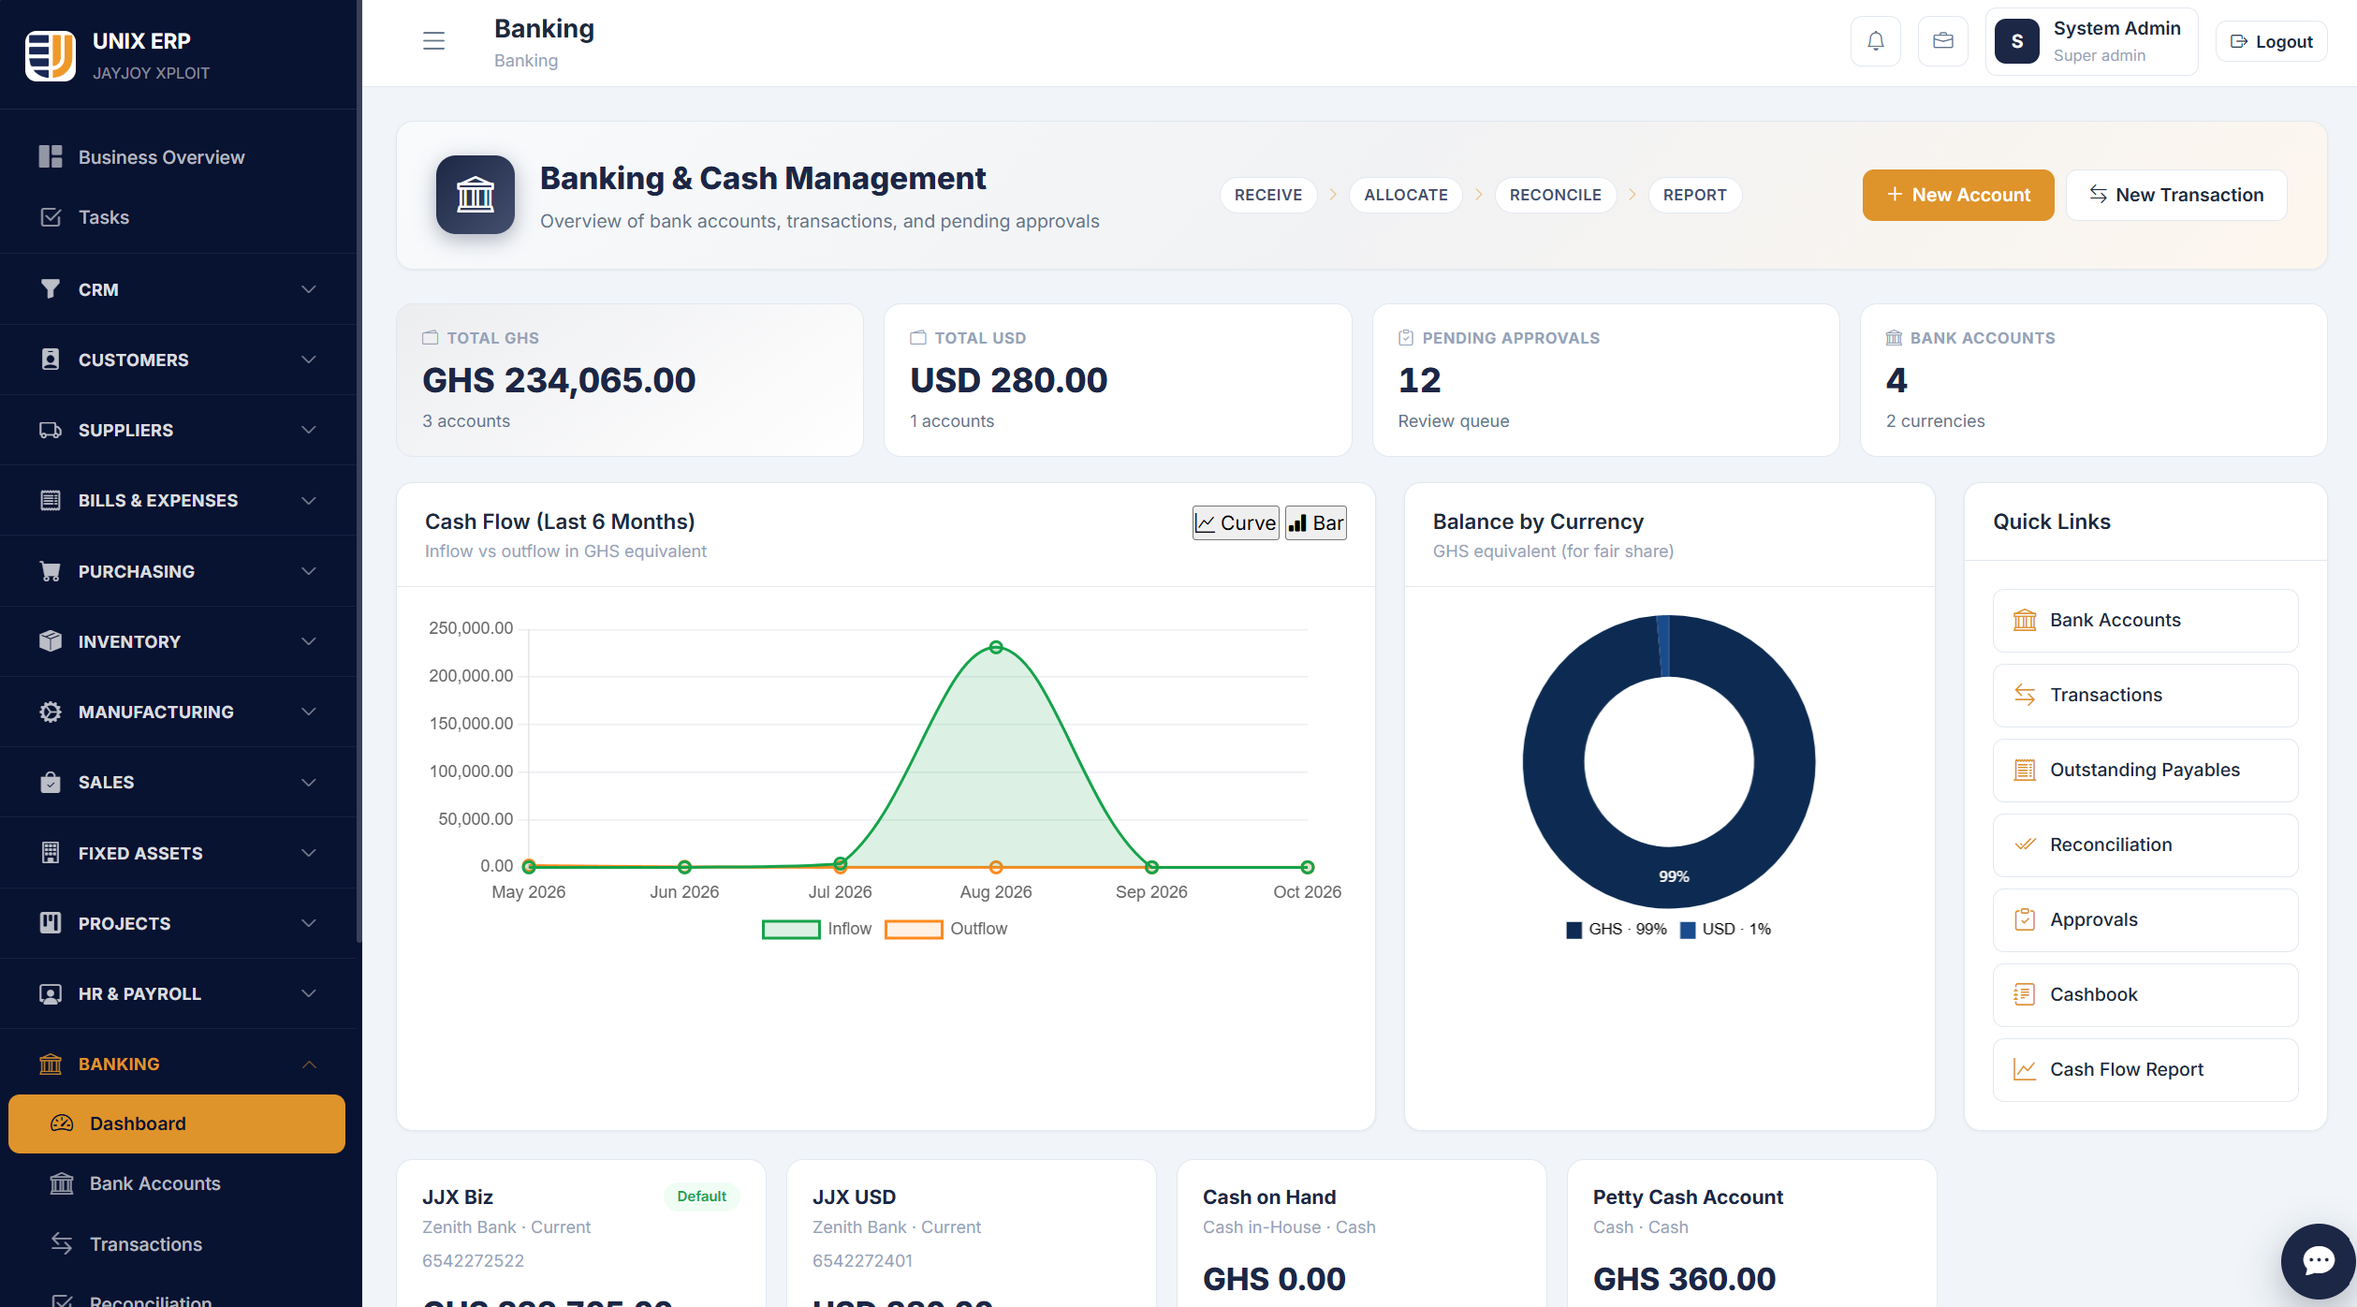Click the Tasks checkbox icon in sidebar
Viewport: 2357px width, 1307px height.
(x=51, y=217)
